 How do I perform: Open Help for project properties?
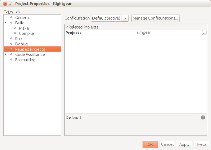(x=202, y=144)
